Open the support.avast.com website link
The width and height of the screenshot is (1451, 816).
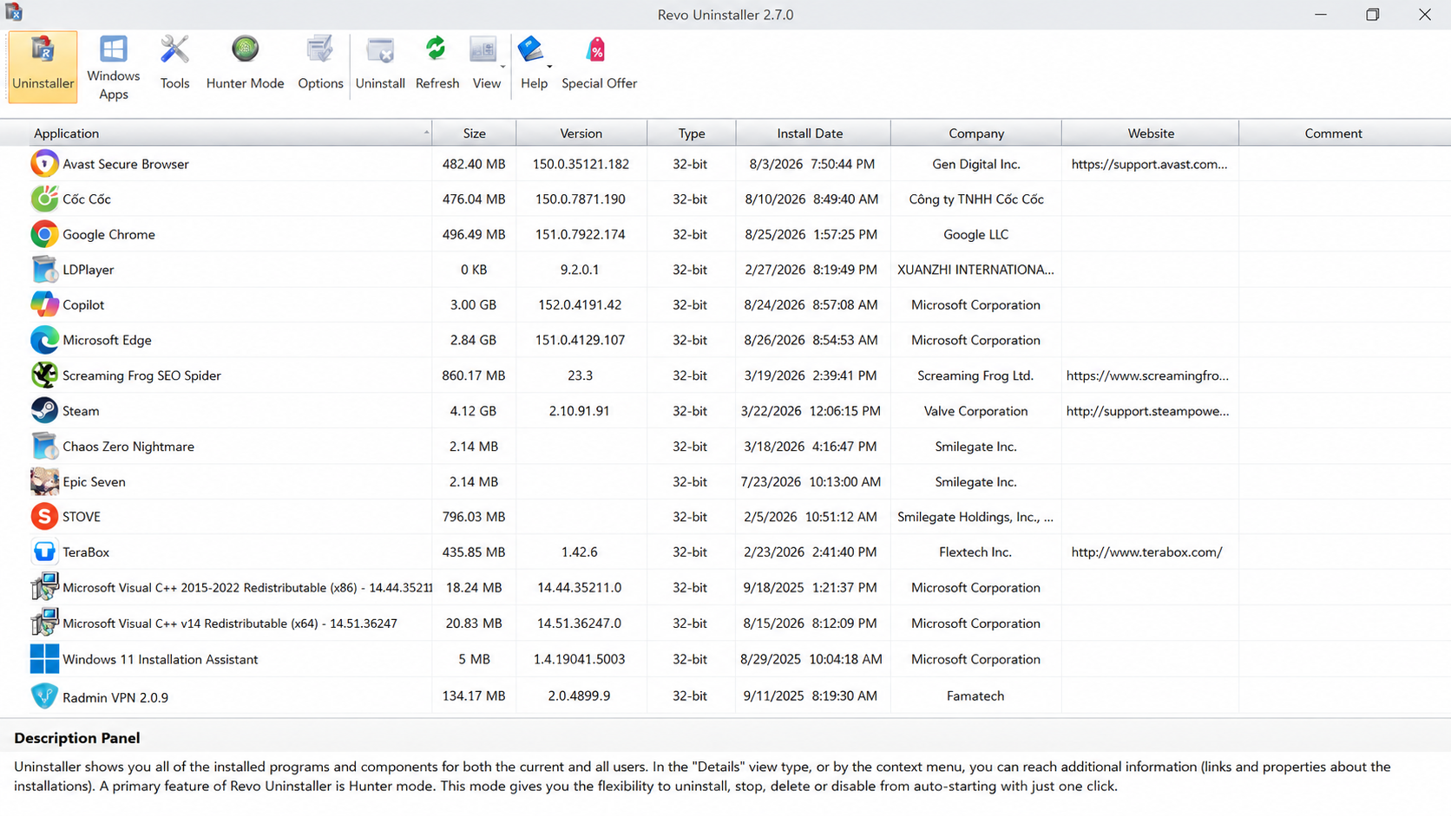1149,164
